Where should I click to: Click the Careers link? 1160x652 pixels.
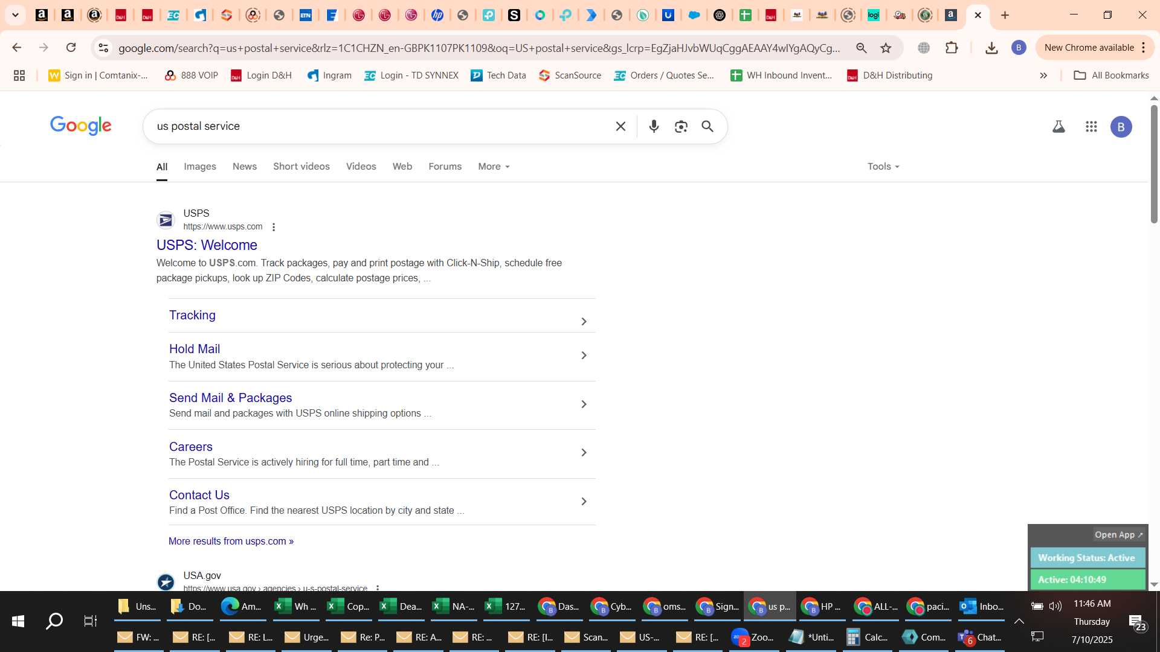(x=191, y=447)
